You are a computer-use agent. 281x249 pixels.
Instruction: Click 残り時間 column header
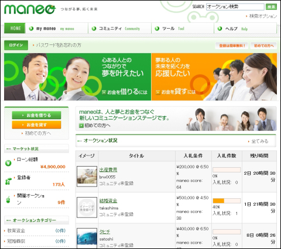259,156
